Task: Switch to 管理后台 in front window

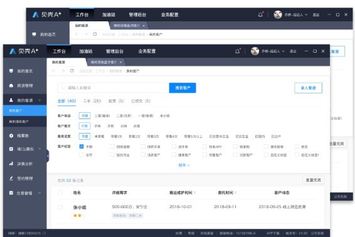Action: click(115, 51)
